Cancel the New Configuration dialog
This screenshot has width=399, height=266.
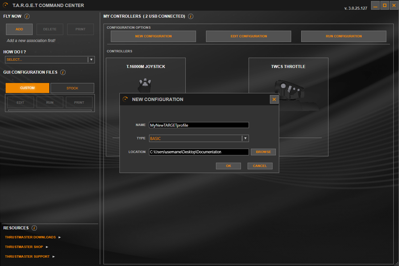(x=260, y=166)
